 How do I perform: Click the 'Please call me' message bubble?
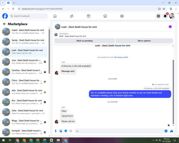[68, 121]
